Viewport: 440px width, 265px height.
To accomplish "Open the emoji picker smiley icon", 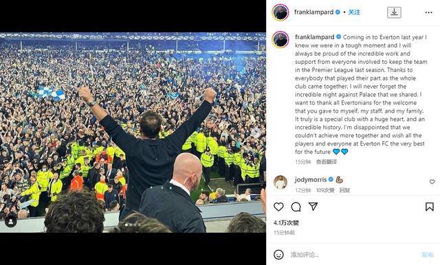I will coord(278,255).
